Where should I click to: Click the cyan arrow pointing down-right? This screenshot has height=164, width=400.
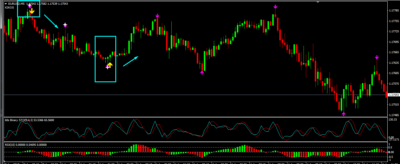pyautogui.click(x=51, y=21)
